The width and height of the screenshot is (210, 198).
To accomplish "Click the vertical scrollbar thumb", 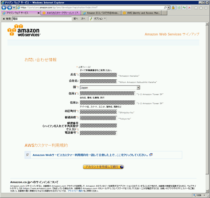I will 207,100.
